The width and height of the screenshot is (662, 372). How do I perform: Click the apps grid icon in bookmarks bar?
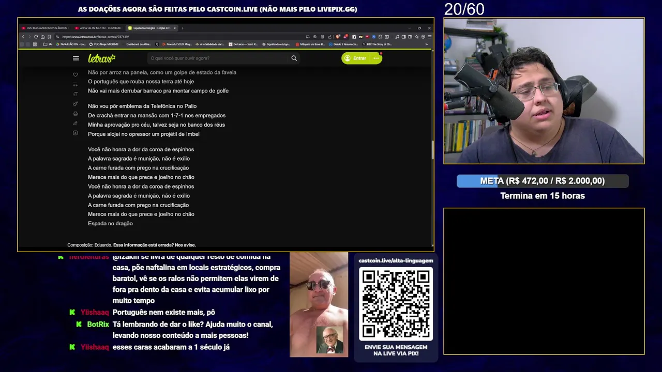coord(35,44)
